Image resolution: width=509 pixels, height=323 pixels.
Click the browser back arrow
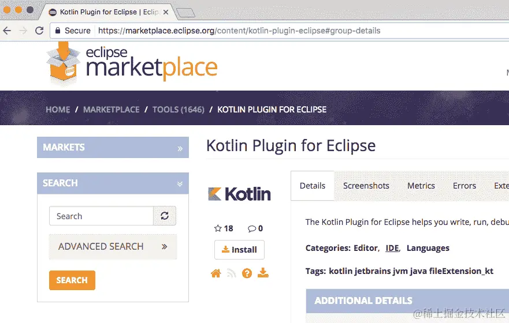[7, 31]
